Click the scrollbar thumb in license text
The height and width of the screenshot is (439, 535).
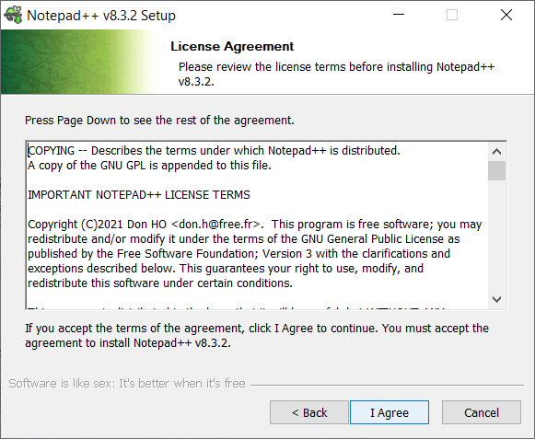coord(497,170)
